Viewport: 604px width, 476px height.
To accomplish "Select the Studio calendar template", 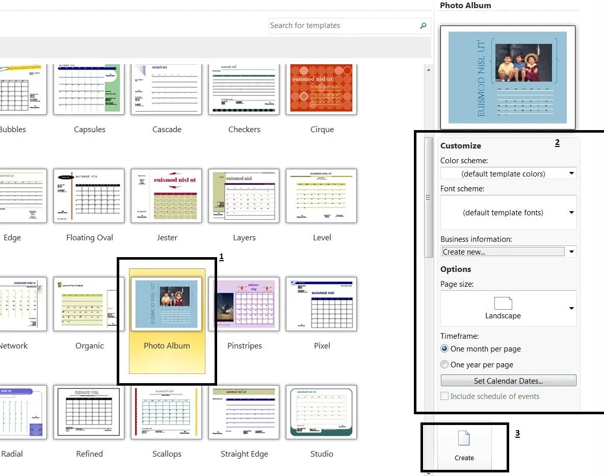I will [321, 412].
